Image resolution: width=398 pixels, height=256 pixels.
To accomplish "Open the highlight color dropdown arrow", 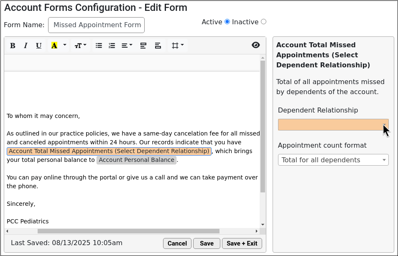I will click(65, 45).
